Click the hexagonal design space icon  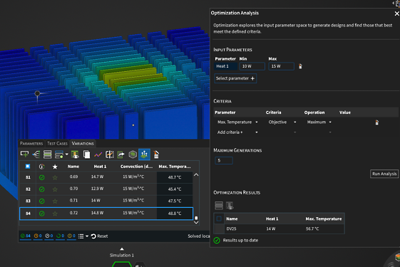(x=133, y=154)
